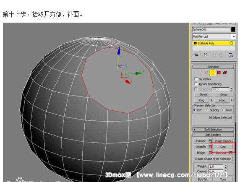Click the Extrude button
The width and height of the screenshot is (240, 182).
(x=201, y=141)
